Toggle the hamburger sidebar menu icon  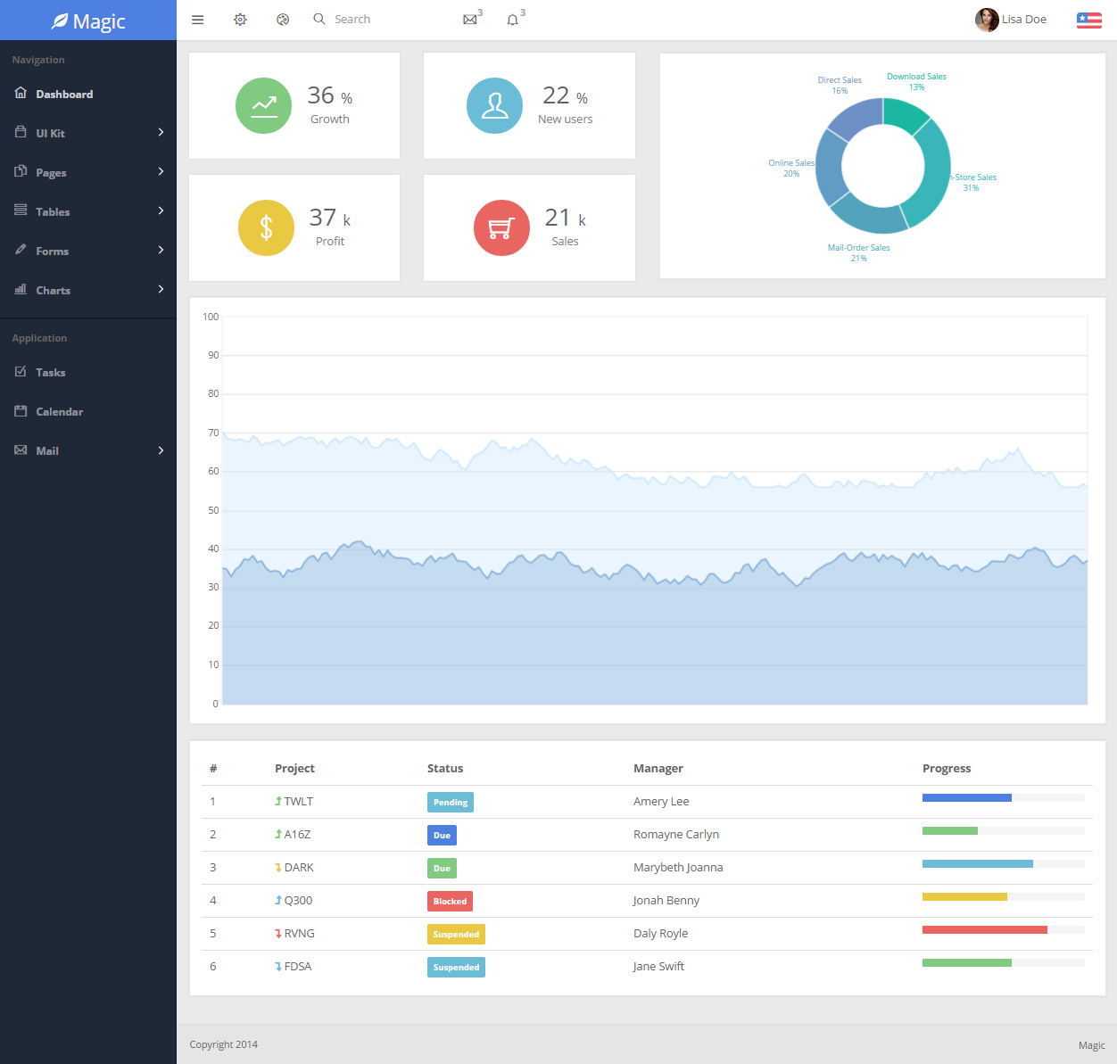point(198,20)
